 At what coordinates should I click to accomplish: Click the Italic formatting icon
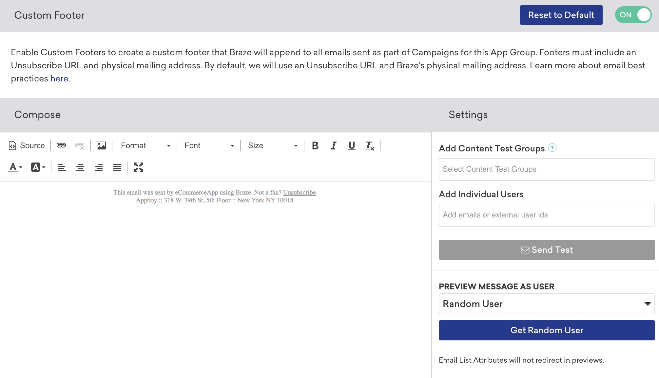click(334, 146)
